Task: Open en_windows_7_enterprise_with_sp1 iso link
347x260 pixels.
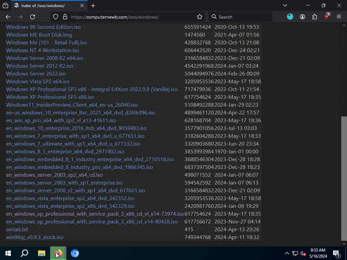Action: click(x=75, y=136)
